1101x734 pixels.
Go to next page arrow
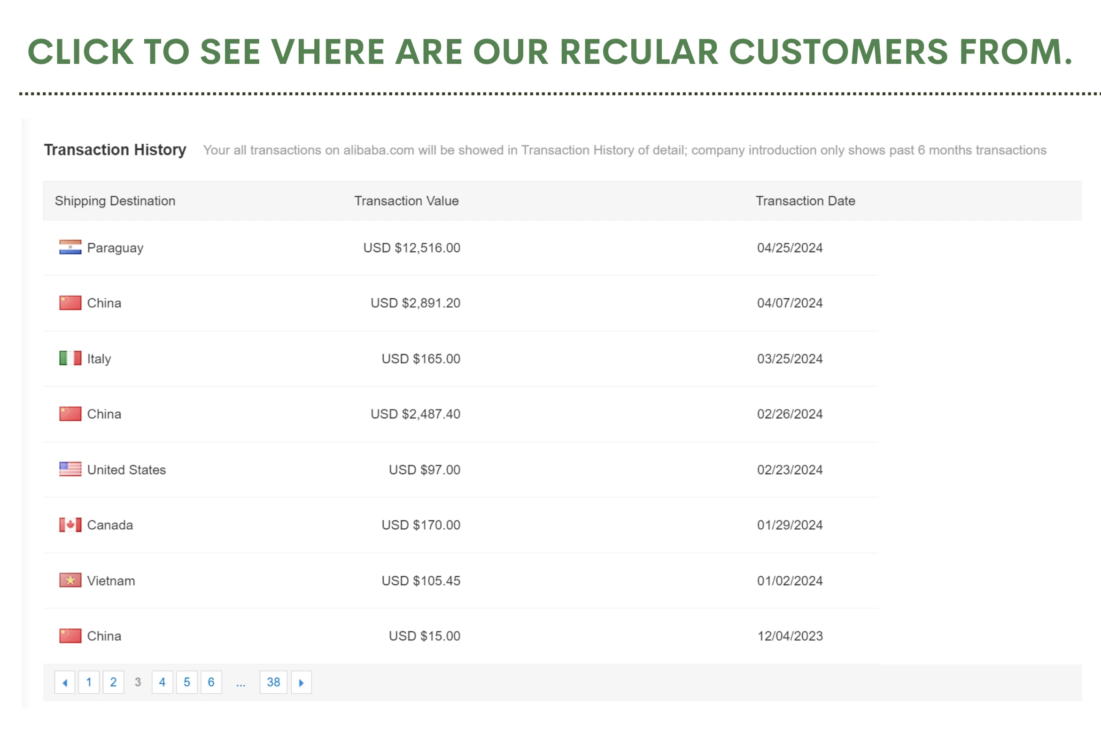[301, 682]
